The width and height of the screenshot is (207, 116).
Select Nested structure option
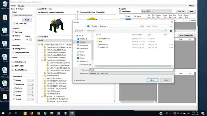point(13,40)
